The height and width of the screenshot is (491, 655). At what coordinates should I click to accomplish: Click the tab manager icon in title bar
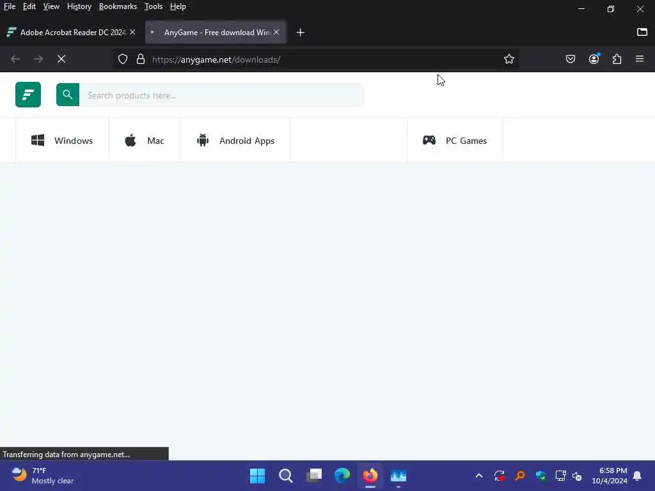pyautogui.click(x=642, y=32)
